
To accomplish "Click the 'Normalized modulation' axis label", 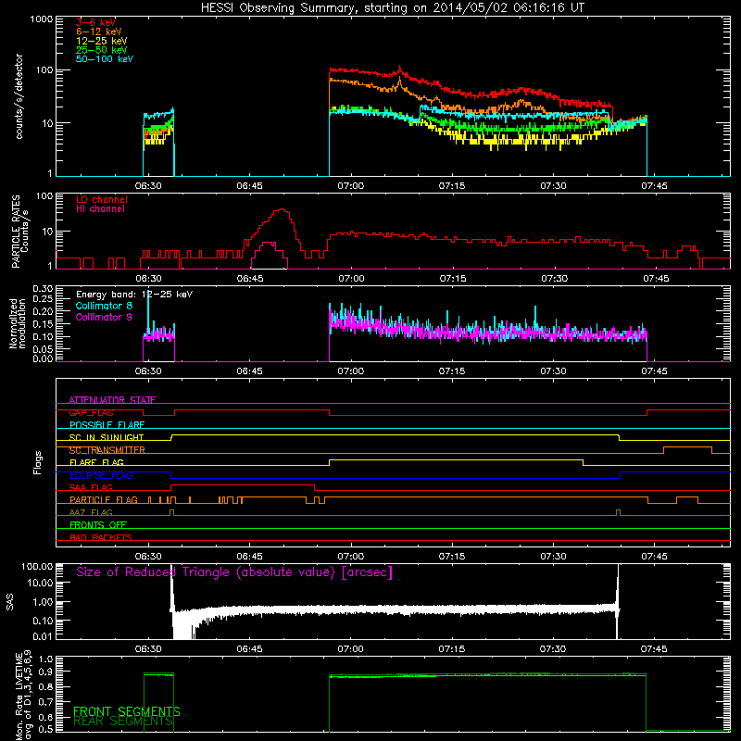I will point(18,323).
